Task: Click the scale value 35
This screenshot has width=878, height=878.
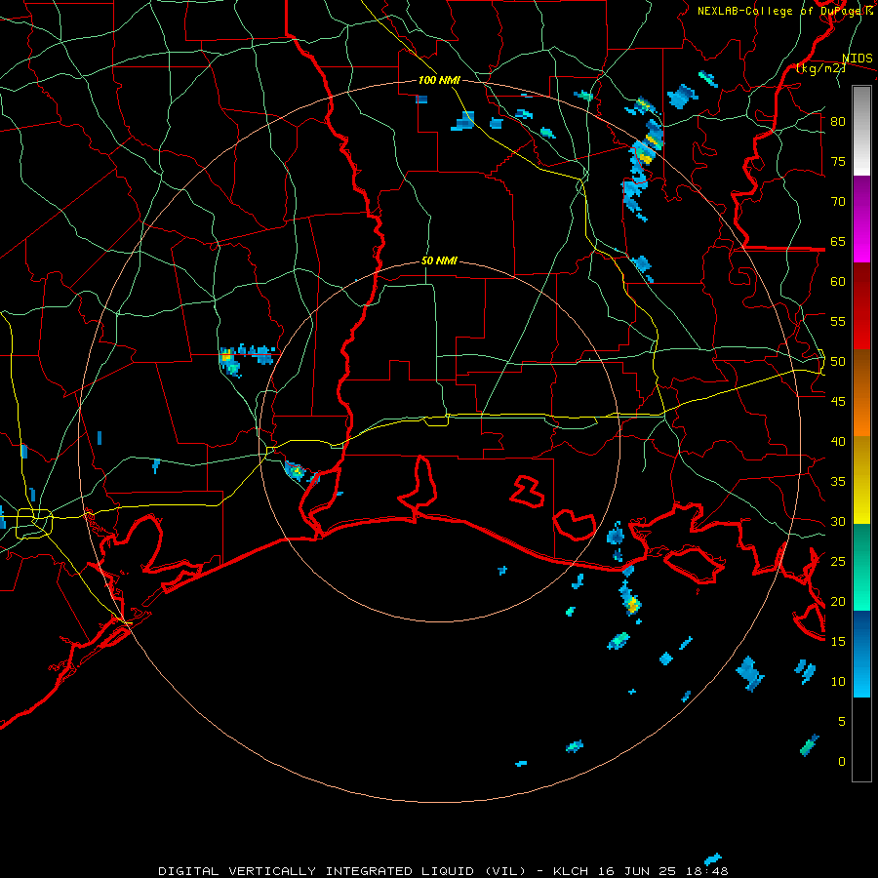Action: (838, 482)
